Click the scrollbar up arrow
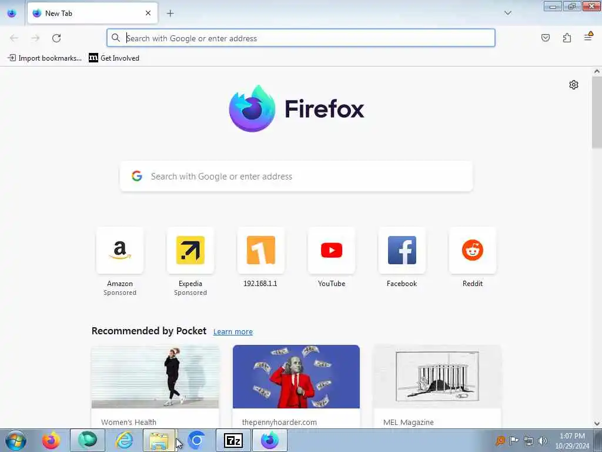 tap(597, 71)
